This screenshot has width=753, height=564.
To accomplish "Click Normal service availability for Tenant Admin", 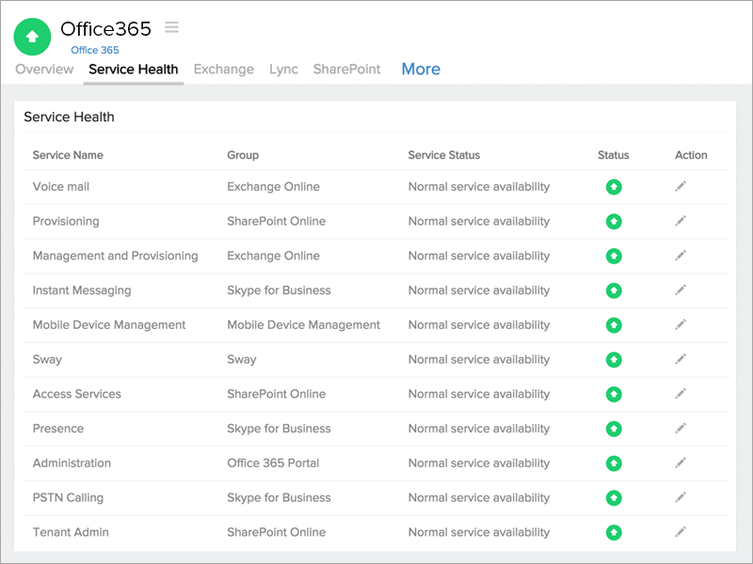I will (479, 532).
